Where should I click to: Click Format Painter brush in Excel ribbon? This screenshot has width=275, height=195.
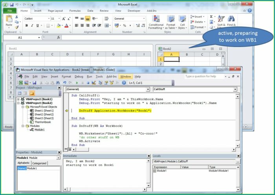click(x=16, y=27)
